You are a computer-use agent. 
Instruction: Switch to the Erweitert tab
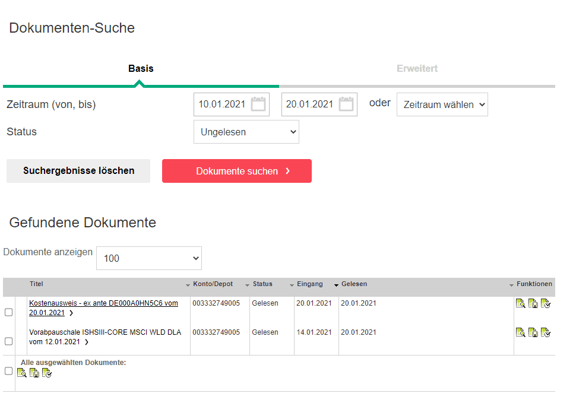point(417,68)
